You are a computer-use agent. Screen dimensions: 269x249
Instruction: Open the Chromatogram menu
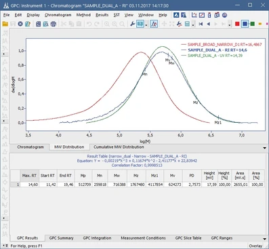[x=58, y=15]
